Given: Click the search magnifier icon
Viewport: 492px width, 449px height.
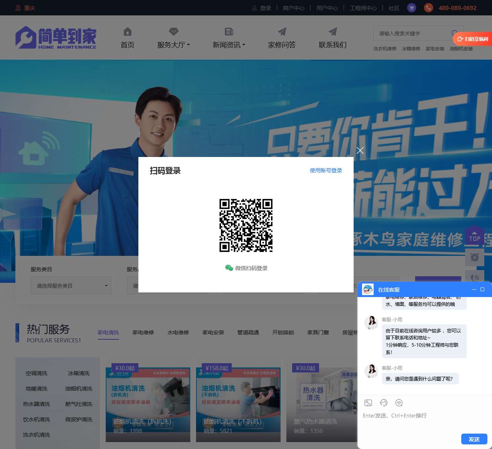Looking at the screenshot, I should click(455, 33).
